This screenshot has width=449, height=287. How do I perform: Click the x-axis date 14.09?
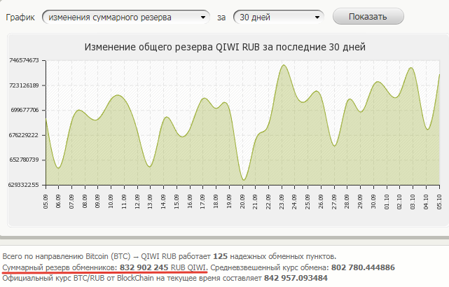coord(163,202)
